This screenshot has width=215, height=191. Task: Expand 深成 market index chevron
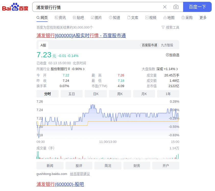pyautogui.click(x=177, y=69)
